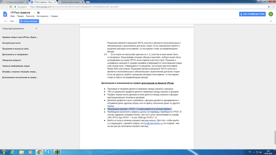This screenshot has width=276, height=155.
Task: Click the document title VP.Pool правила
Action: point(20,13)
